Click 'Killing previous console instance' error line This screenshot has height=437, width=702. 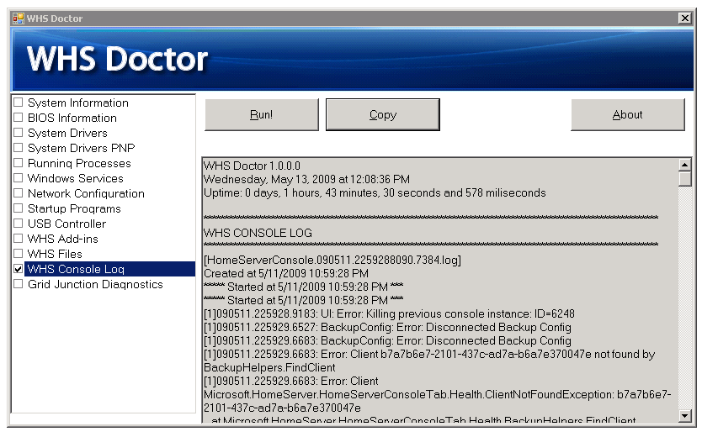tap(389, 313)
